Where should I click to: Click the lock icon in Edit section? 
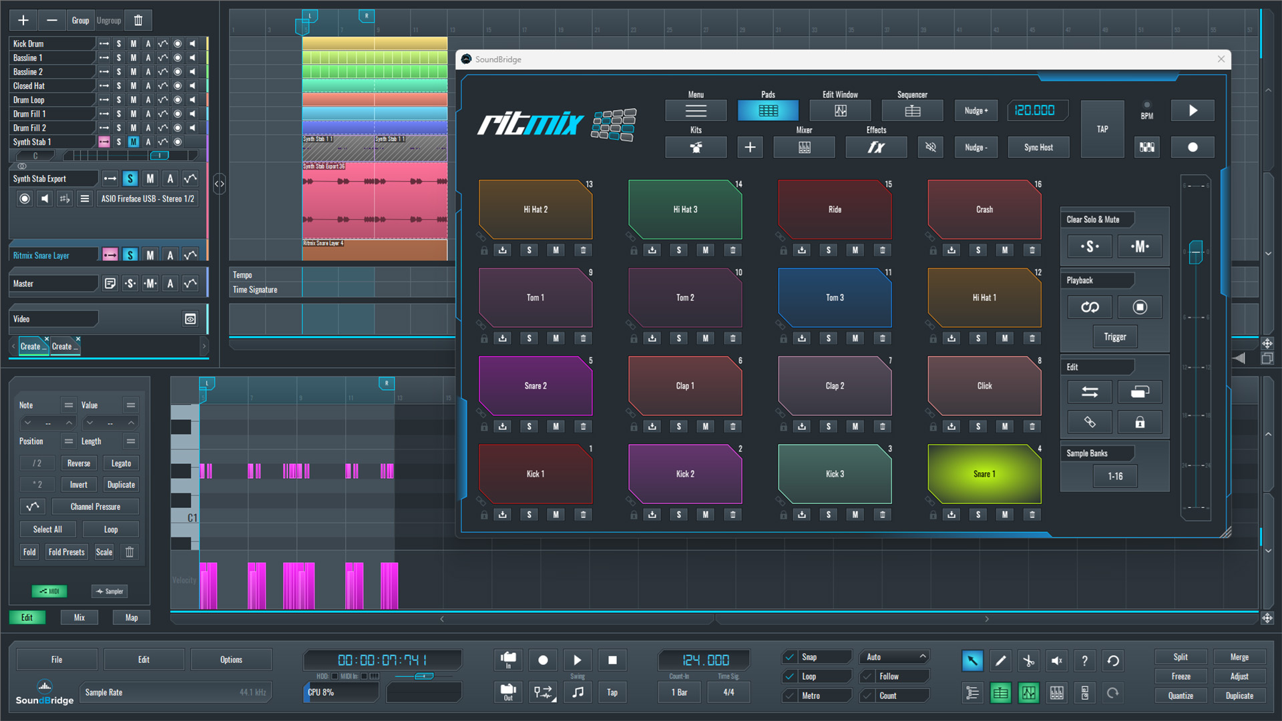tap(1140, 422)
